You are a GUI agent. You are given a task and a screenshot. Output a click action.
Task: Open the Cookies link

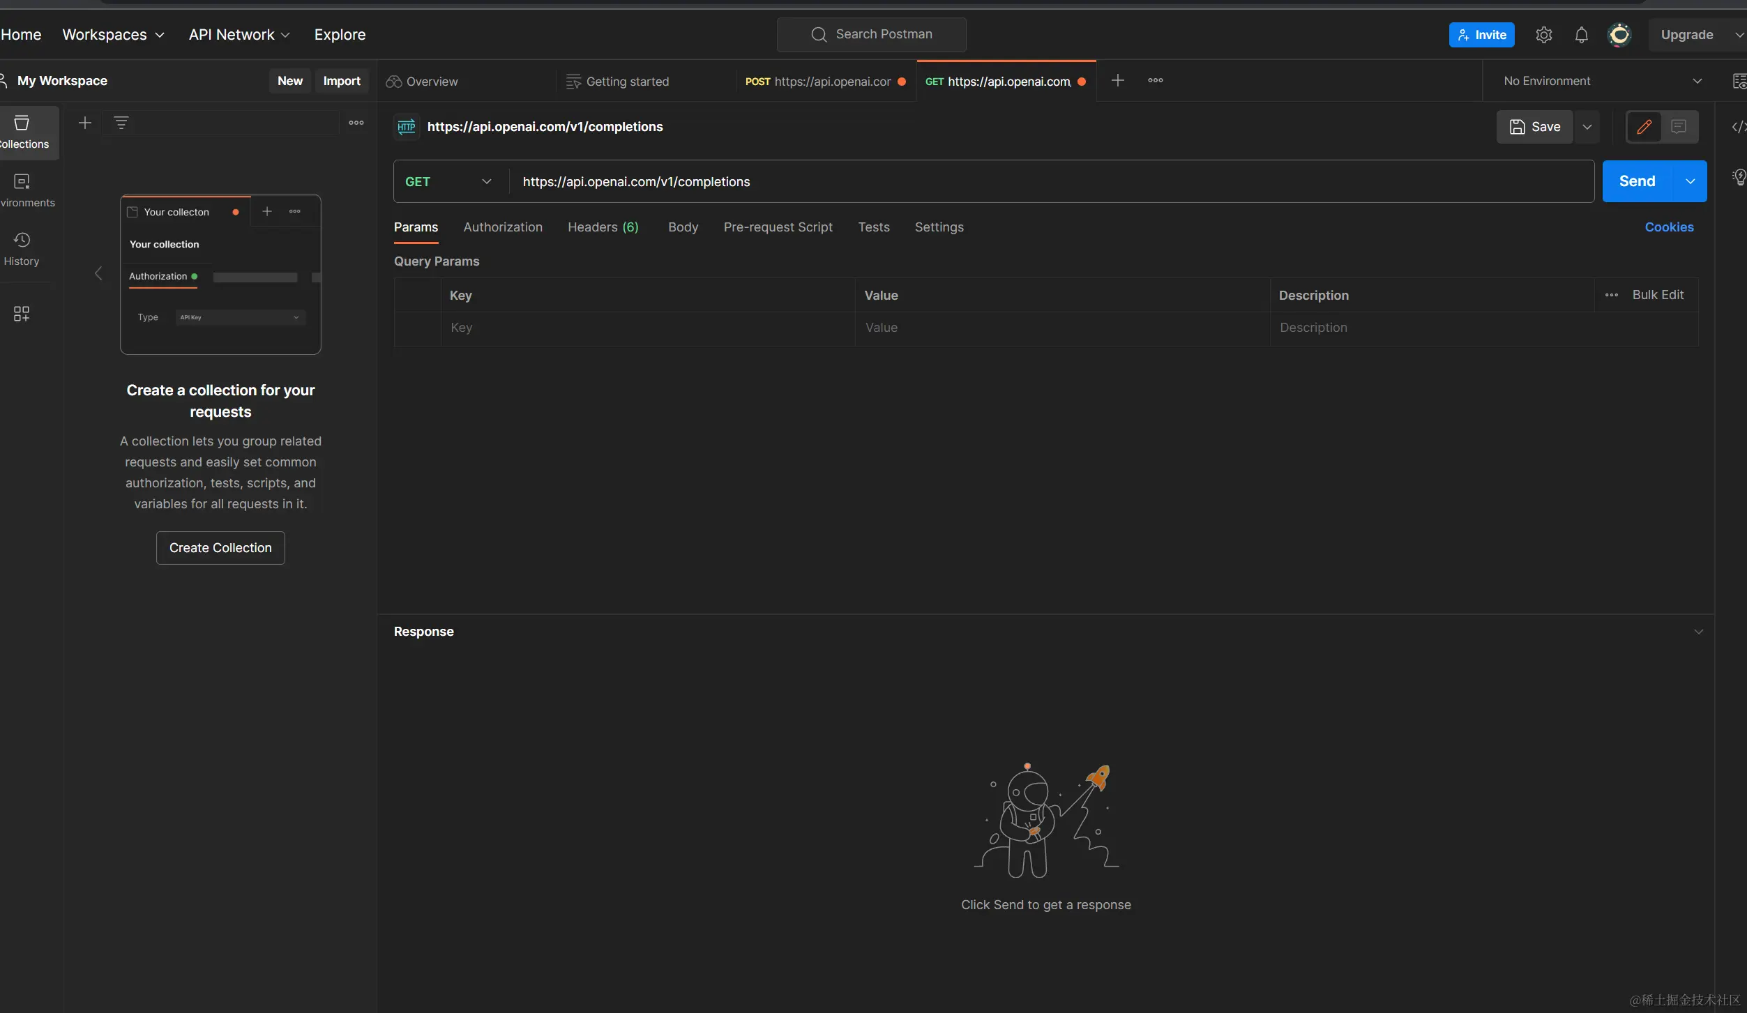tap(1669, 228)
